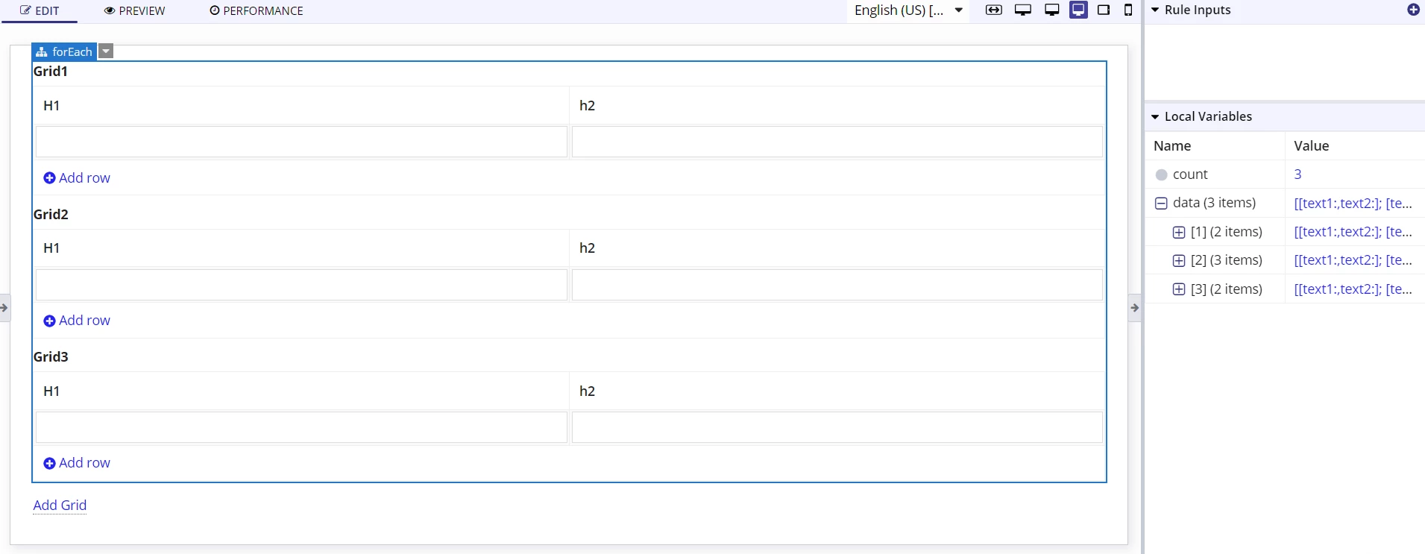The width and height of the screenshot is (1425, 554).
Task: Click Add row under Grid3
Action: (77, 463)
